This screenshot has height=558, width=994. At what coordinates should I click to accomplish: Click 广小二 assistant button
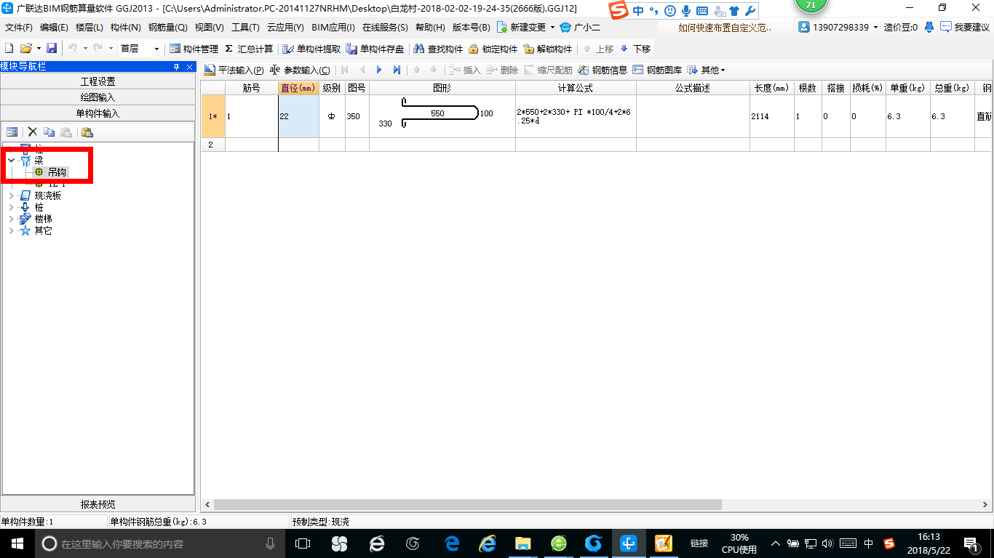point(580,27)
